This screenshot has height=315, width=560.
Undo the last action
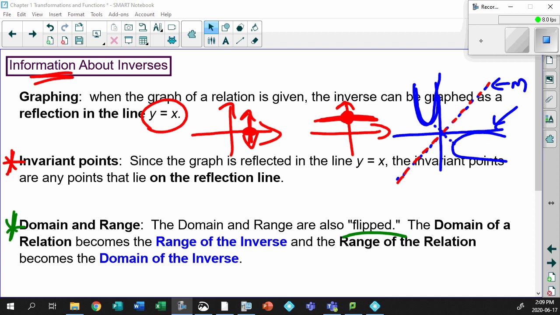tap(50, 28)
